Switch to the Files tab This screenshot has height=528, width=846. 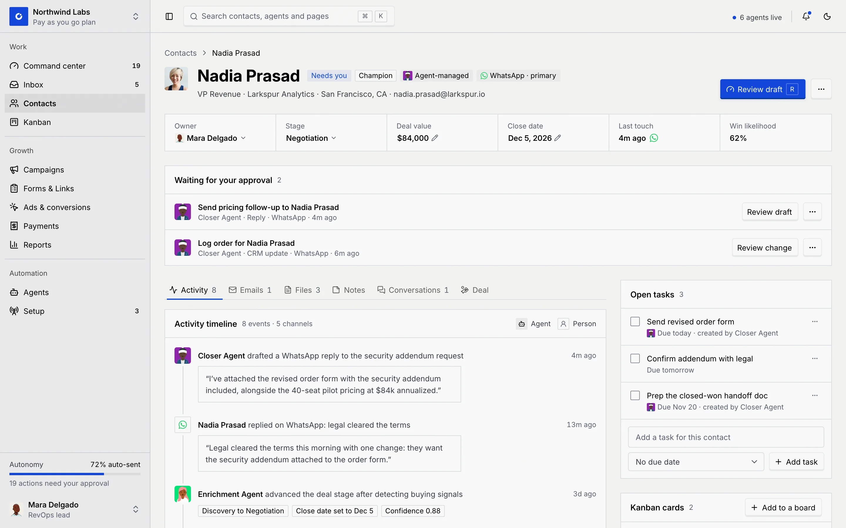click(302, 290)
